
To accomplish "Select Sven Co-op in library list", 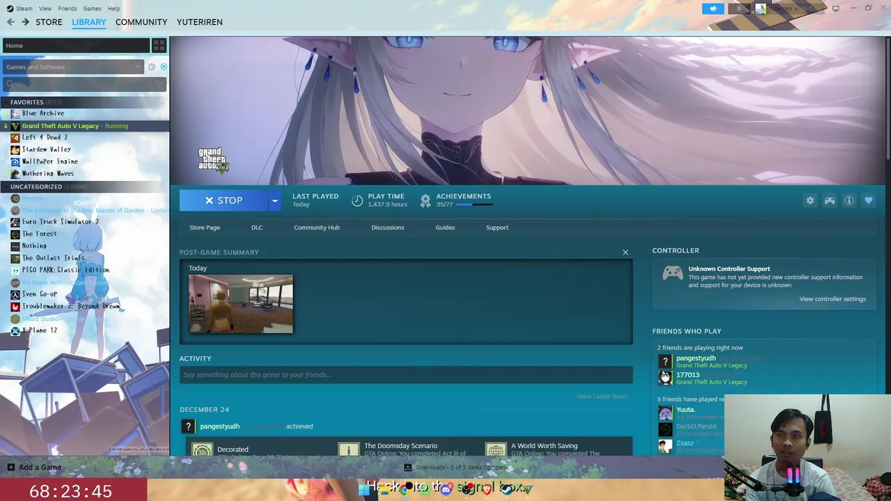I will pos(39,294).
